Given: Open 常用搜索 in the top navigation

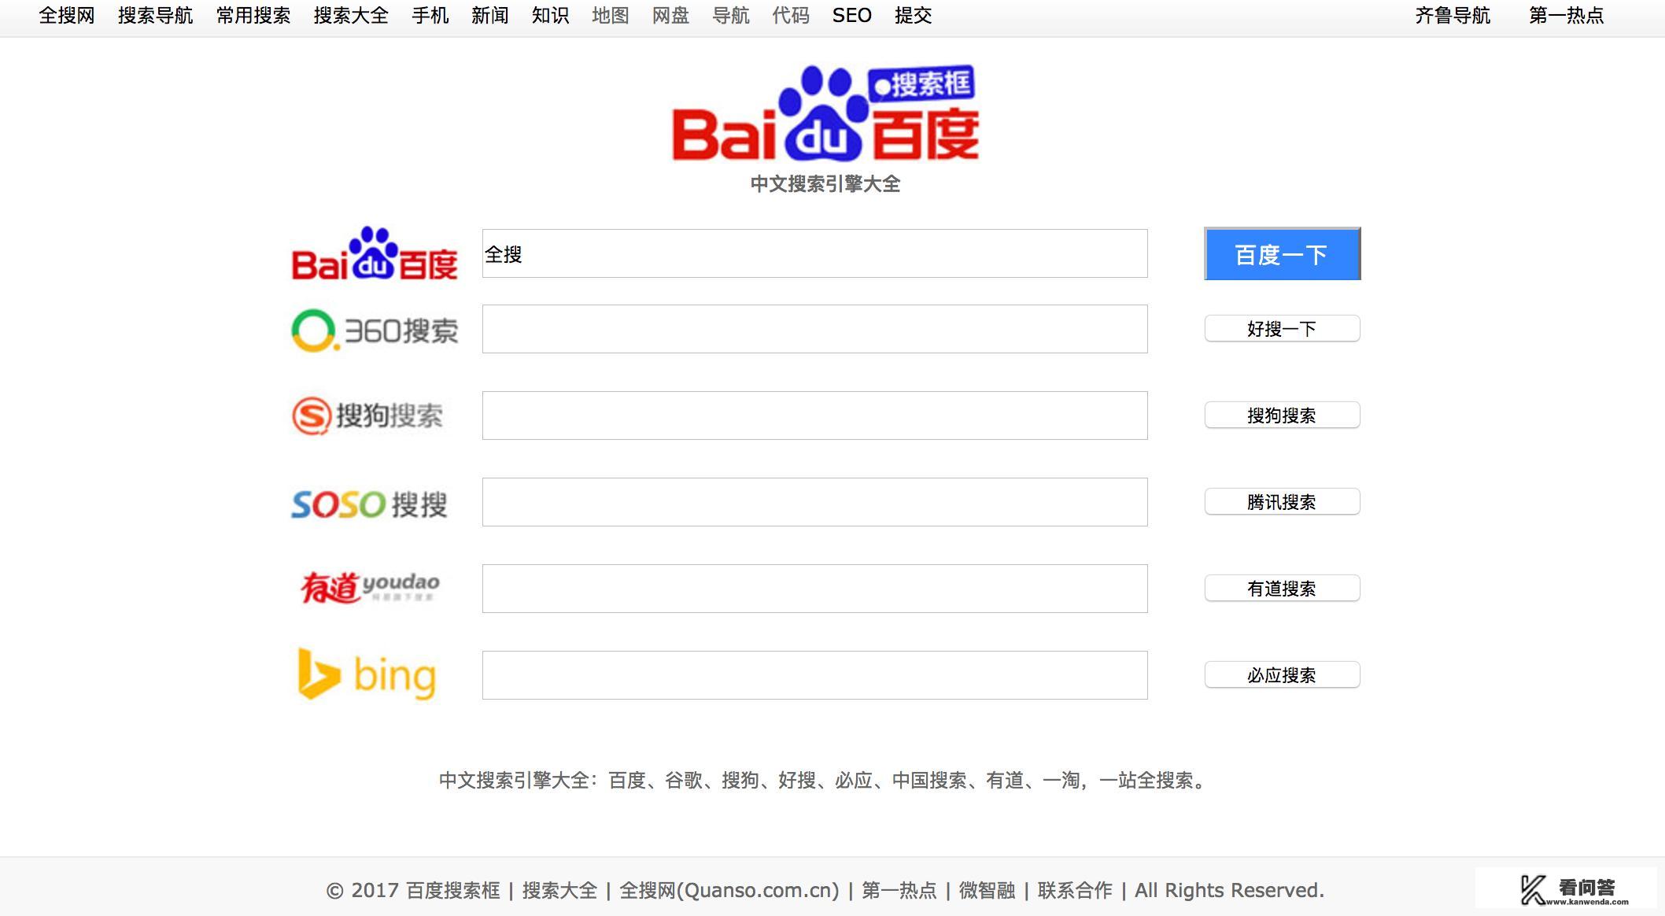Looking at the screenshot, I should coord(253,16).
